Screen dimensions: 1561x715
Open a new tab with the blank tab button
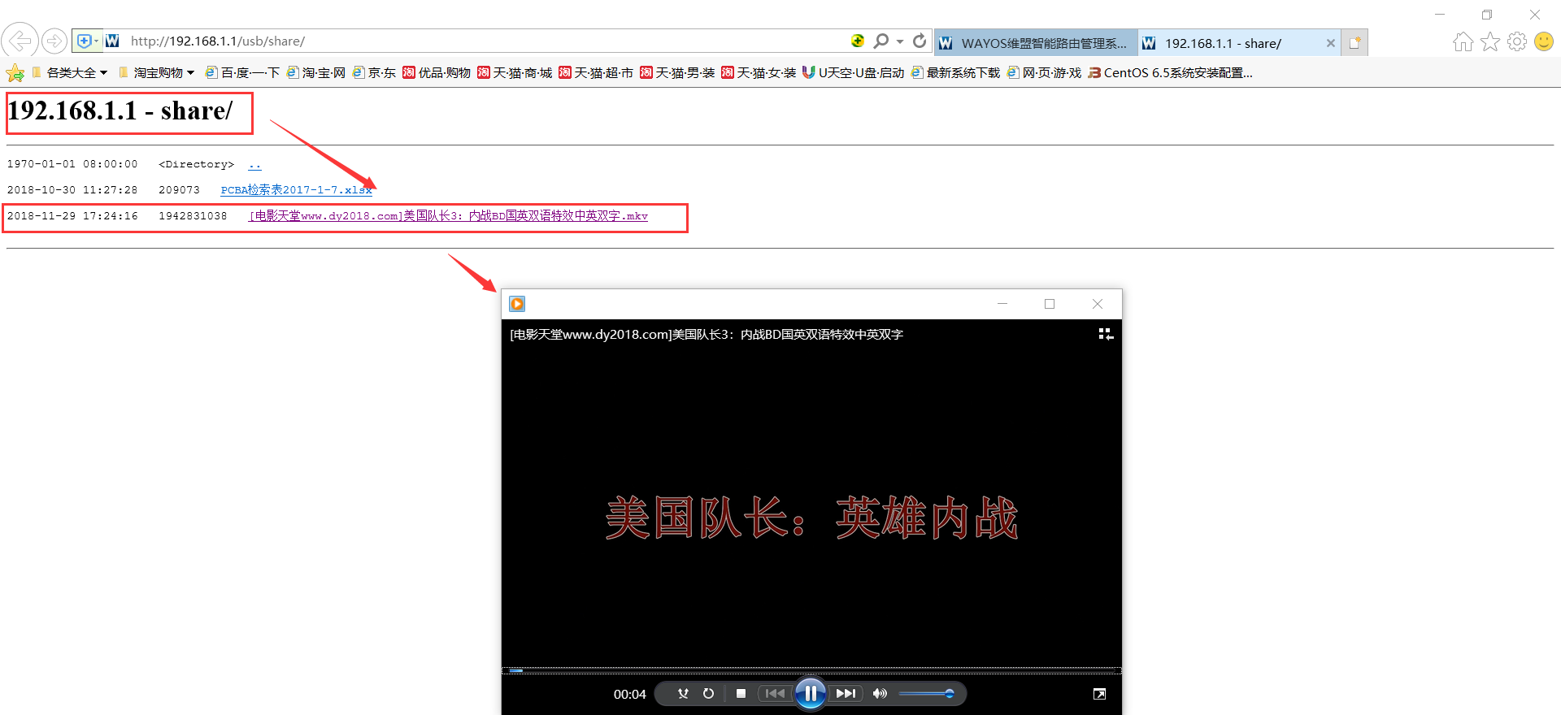[1355, 43]
